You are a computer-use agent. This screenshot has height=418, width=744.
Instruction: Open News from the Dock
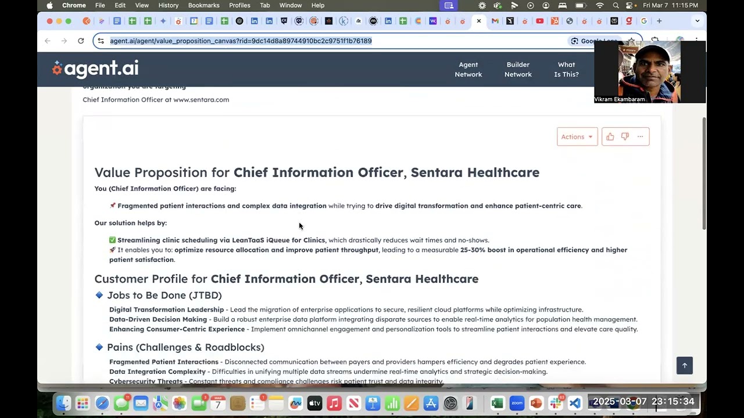(353, 403)
